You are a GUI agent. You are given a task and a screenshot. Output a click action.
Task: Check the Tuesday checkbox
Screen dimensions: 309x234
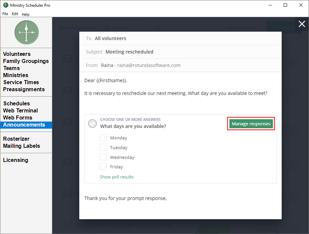coord(103,147)
